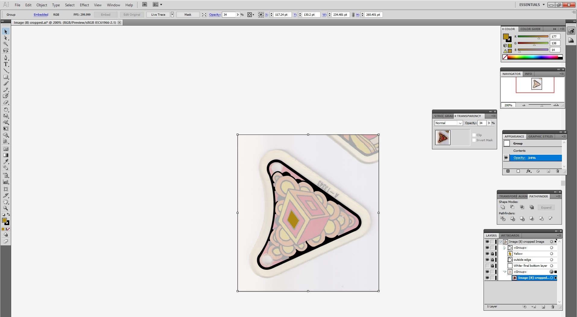Select the Scale tool
The width and height of the screenshot is (577, 317).
(6, 116)
